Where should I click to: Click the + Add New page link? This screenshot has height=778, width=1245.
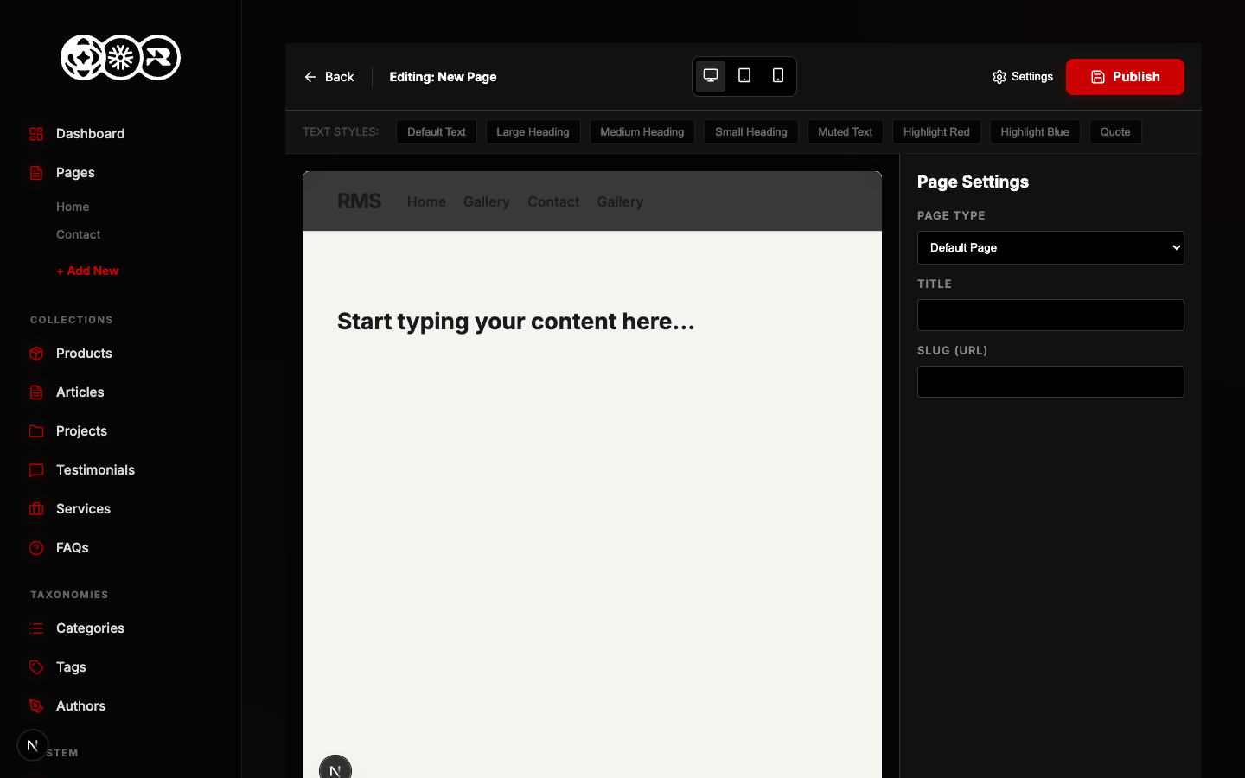(87, 271)
